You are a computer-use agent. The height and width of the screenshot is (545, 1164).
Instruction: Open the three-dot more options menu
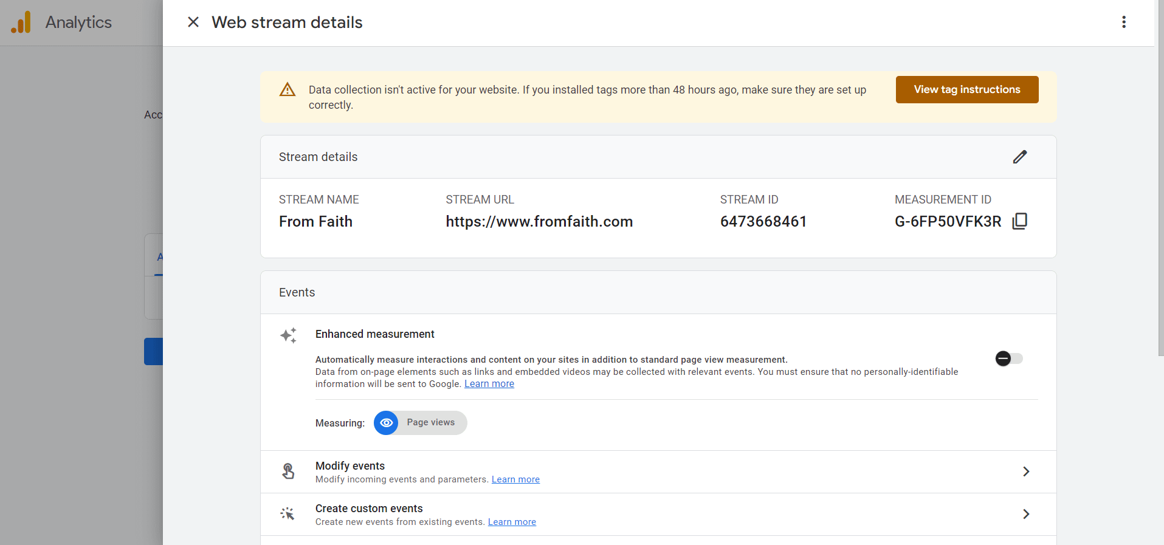click(x=1123, y=22)
